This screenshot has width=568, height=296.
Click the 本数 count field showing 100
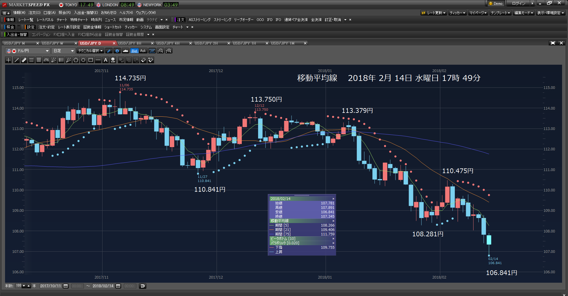coord(19,286)
